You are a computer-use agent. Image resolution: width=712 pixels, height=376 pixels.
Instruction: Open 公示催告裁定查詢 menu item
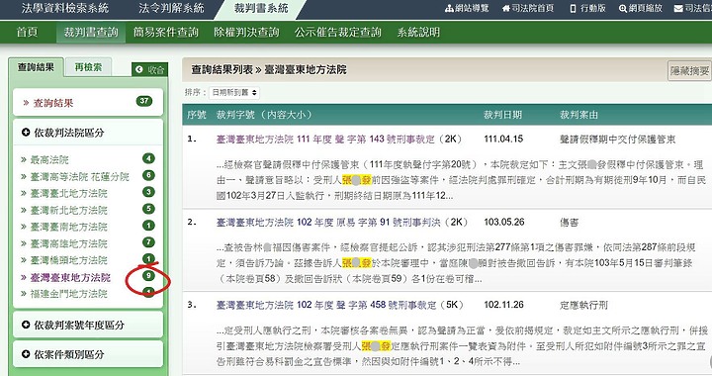(337, 32)
